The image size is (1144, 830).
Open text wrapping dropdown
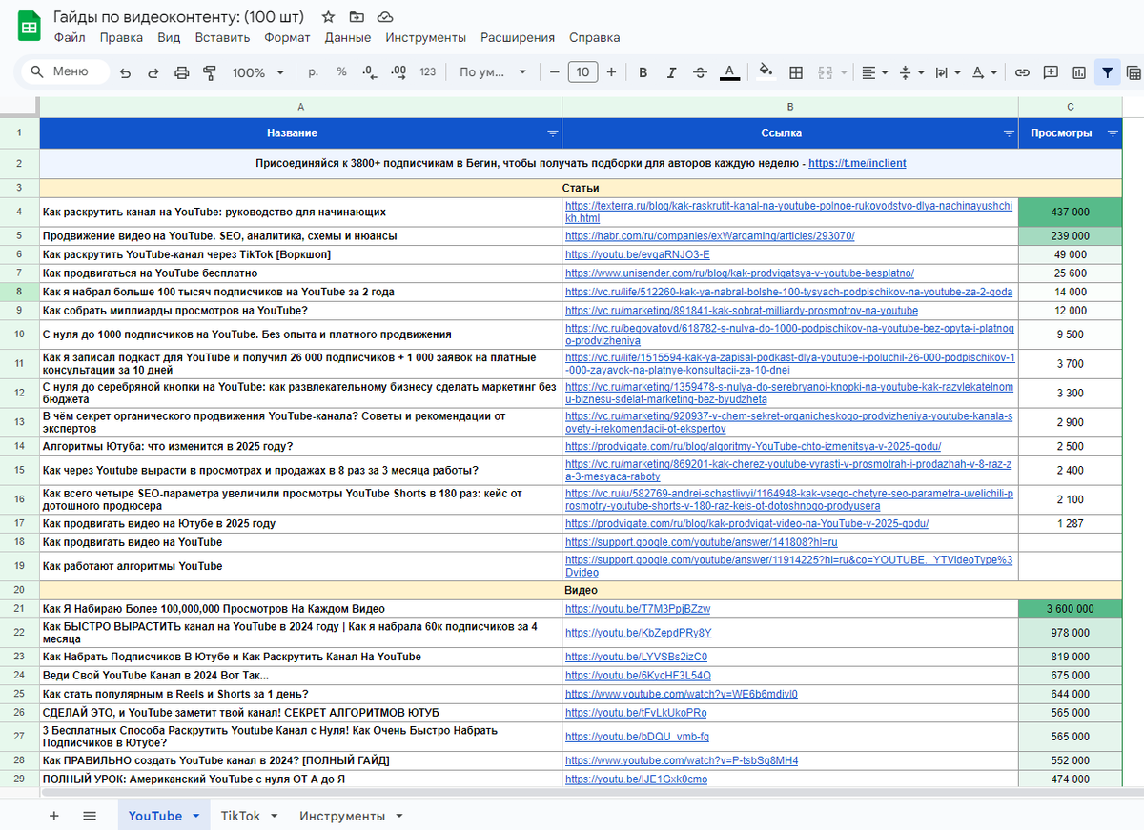(947, 72)
